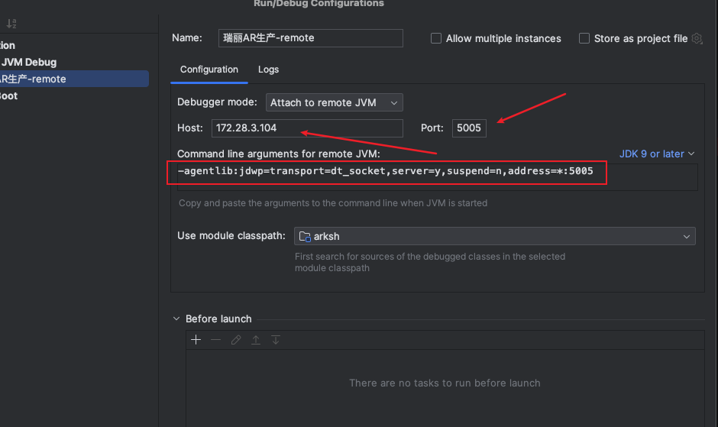Check Store as project file option

584,38
